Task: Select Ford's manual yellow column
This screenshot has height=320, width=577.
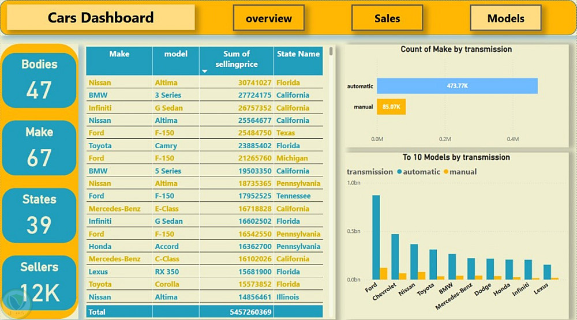Action: [x=384, y=274]
